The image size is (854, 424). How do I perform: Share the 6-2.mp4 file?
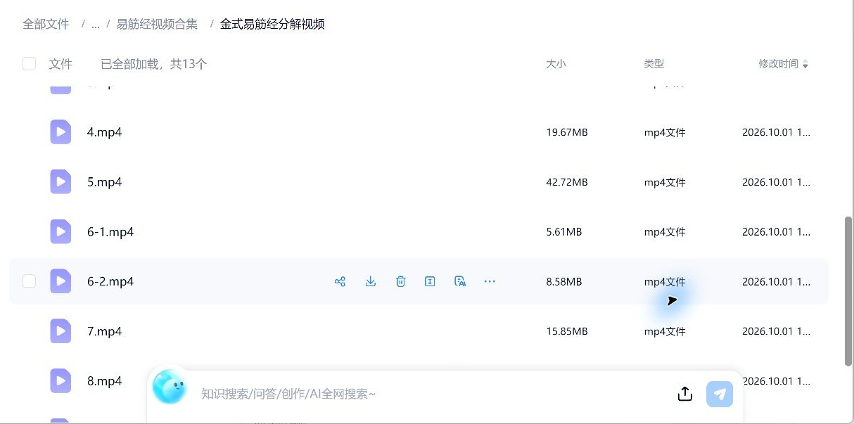(340, 281)
